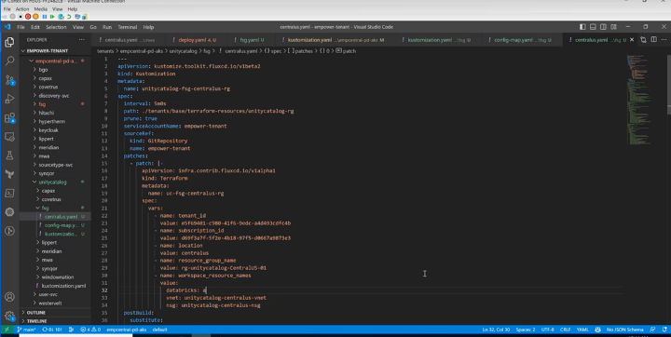Open the Manage gear icon
Image resolution: width=671 pixels, height=337 pixels.
tap(9, 316)
